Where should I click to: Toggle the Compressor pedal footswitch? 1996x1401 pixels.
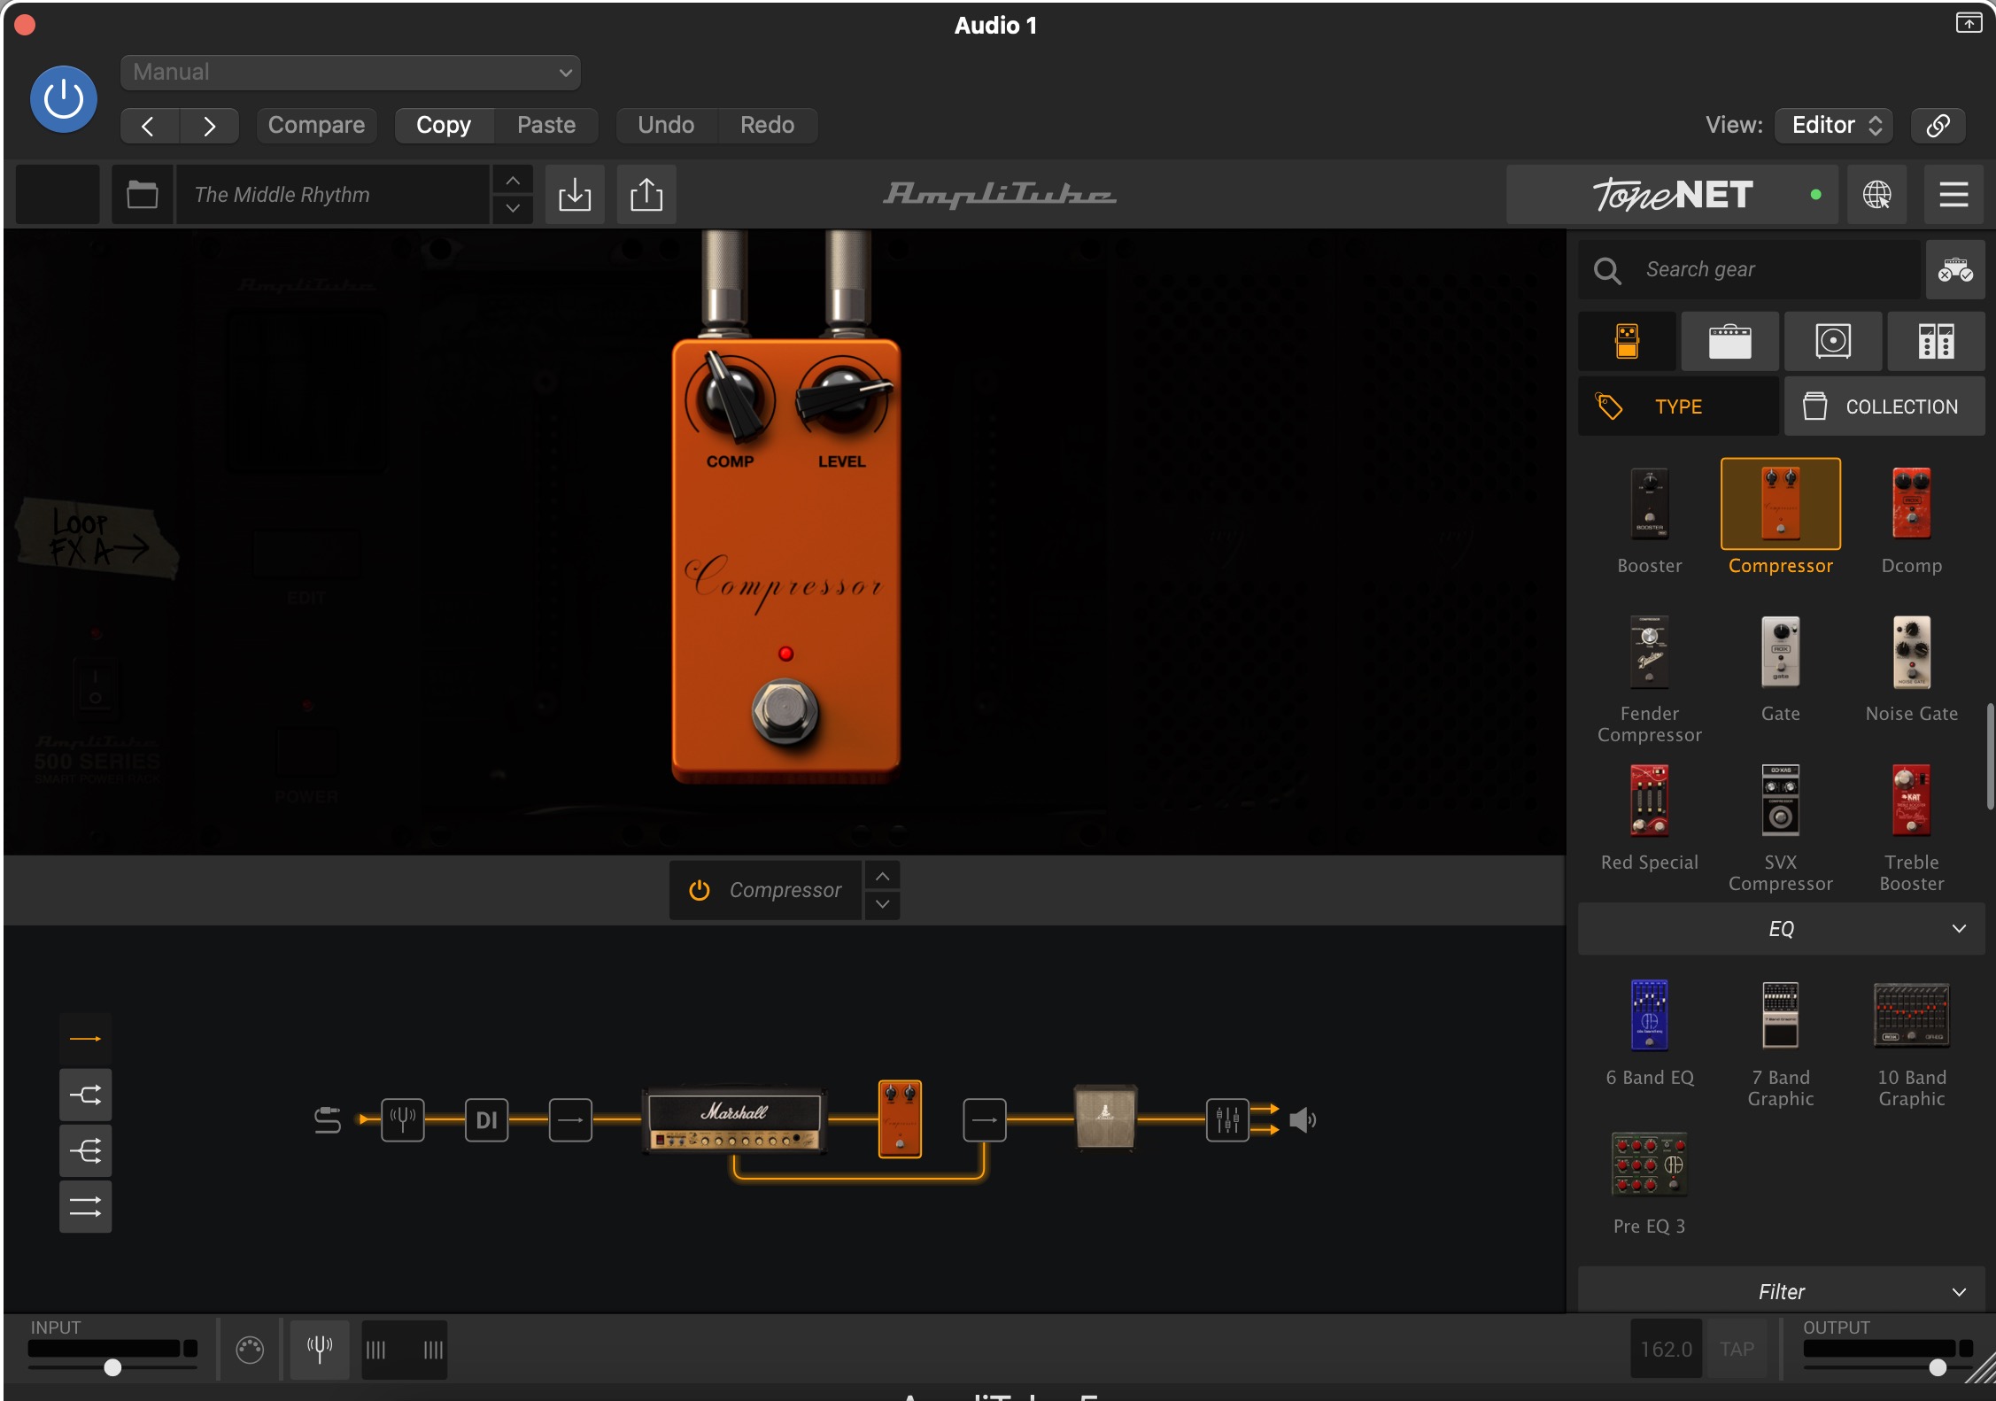click(x=785, y=711)
